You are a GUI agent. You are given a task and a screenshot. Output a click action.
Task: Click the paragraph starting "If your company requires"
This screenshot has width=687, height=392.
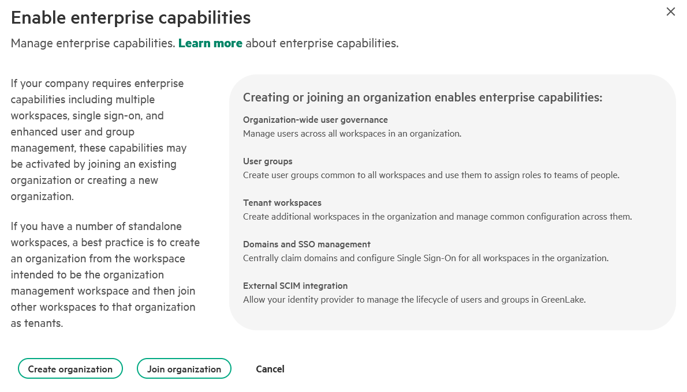coord(98,140)
